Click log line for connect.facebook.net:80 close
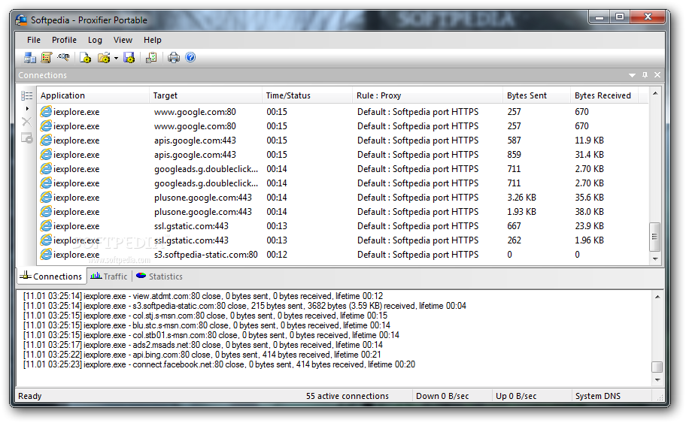Viewport: 686px width, 423px height. (x=219, y=364)
